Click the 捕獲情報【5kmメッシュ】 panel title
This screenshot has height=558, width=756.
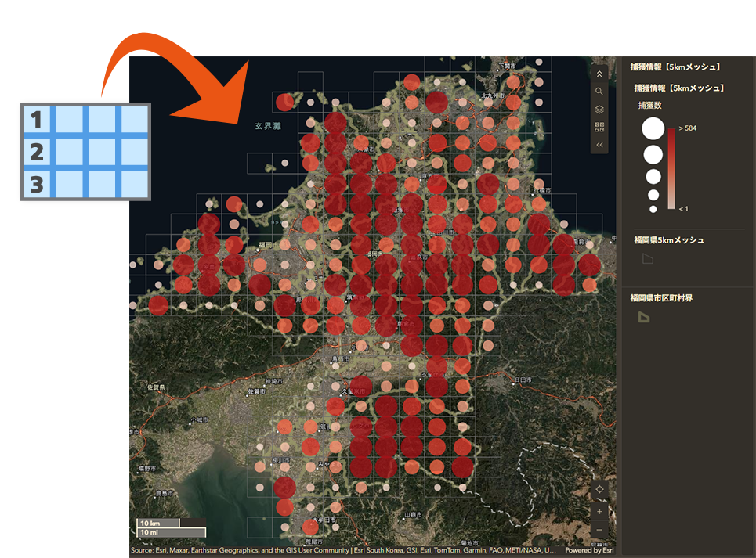pos(675,67)
